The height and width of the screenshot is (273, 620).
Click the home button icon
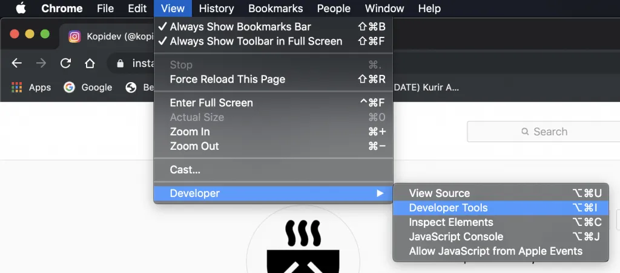90,63
